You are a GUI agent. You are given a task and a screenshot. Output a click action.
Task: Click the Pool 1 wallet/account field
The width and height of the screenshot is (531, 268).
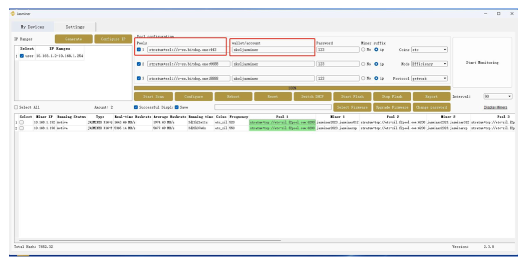273,49
